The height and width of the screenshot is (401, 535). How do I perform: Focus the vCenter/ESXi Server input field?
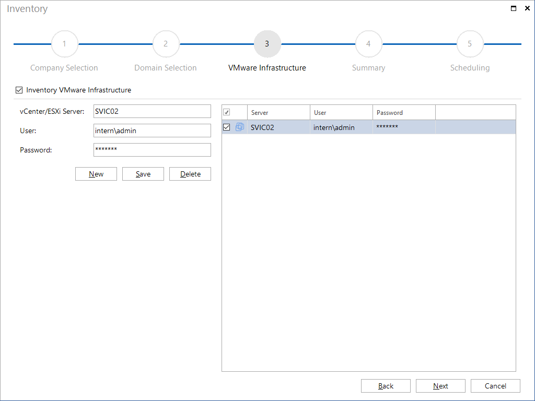pyautogui.click(x=152, y=111)
